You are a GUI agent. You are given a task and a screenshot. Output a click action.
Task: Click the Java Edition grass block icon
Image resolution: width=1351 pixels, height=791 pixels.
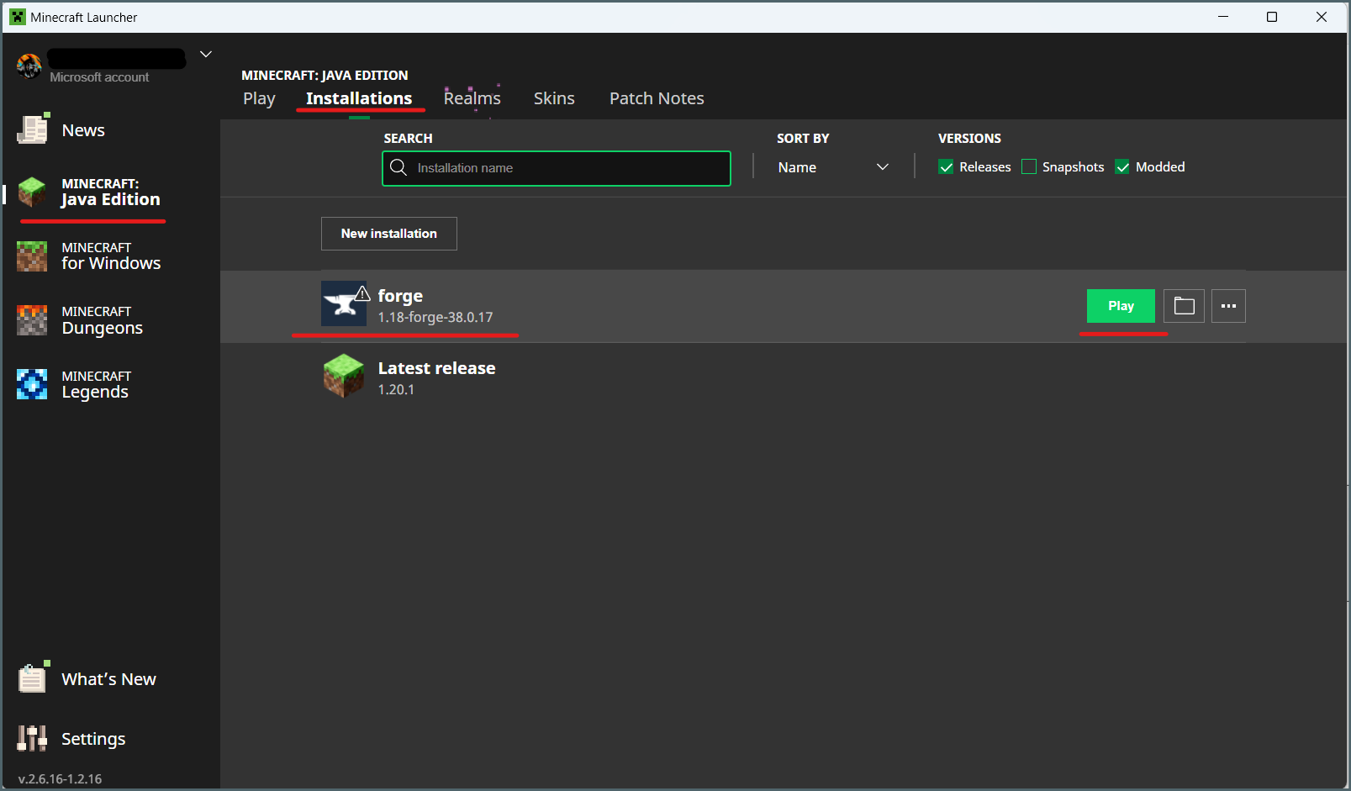coord(32,192)
